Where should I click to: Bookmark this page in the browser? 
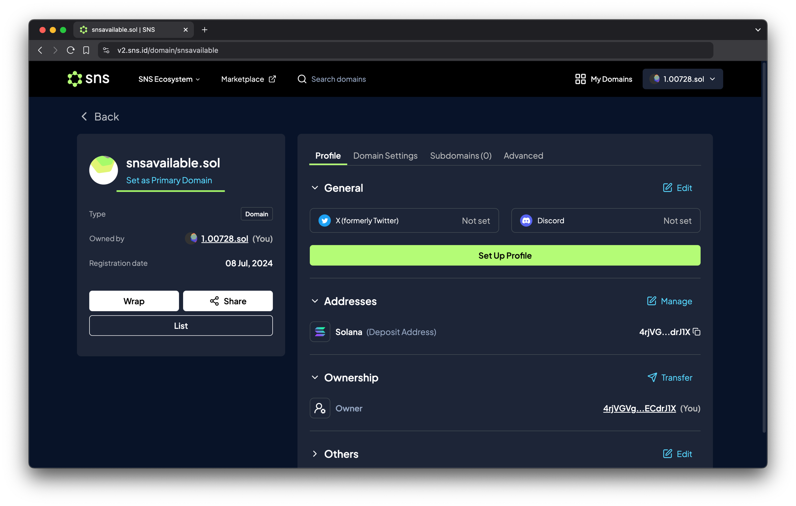click(x=86, y=50)
